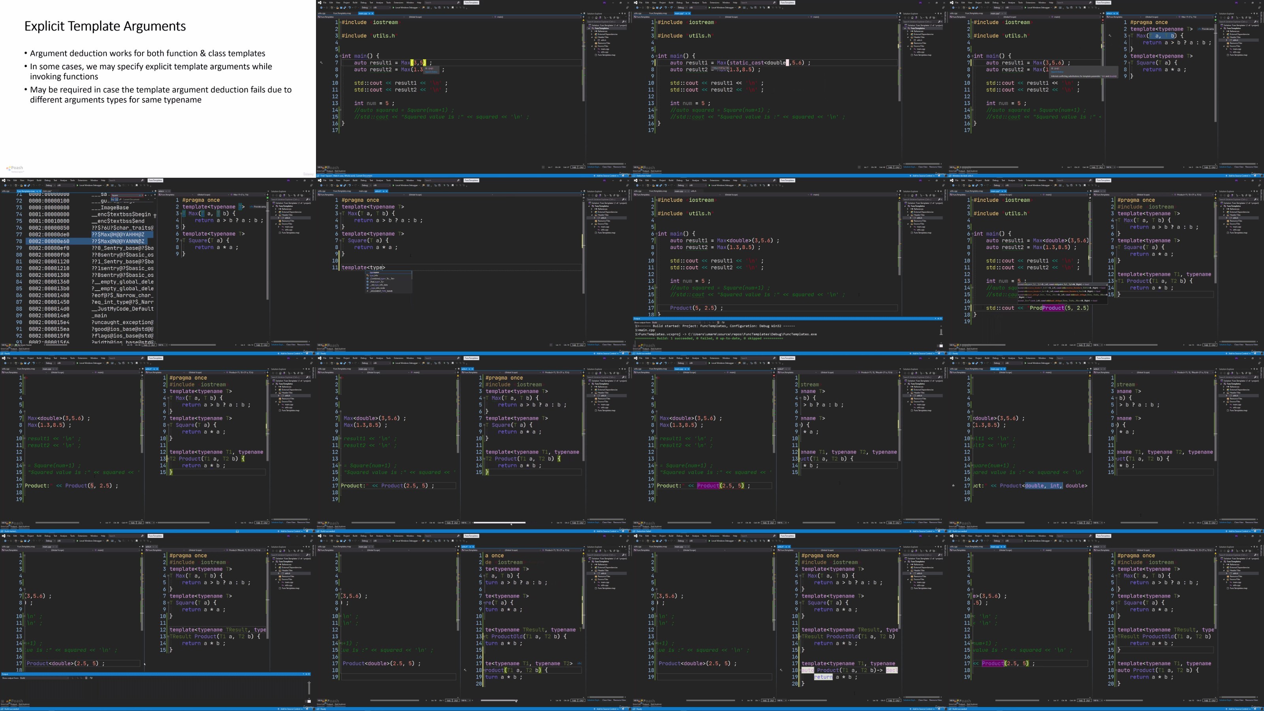Start Local Windows Debugger in FuncTemplates.map frame
Image resolution: width=1264 pixels, height=711 pixels.
[x=88, y=186]
